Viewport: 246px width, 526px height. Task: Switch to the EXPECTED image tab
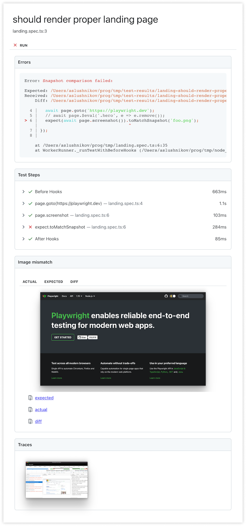54,281
